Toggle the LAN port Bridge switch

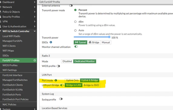pyautogui.click(x=62, y=85)
